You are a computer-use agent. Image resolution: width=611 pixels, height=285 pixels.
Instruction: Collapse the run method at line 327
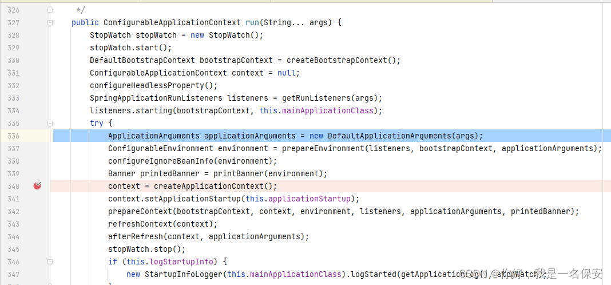[x=50, y=23]
